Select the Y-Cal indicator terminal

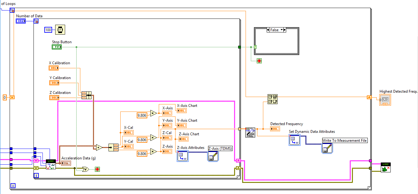pyautogui.click(x=129, y=146)
